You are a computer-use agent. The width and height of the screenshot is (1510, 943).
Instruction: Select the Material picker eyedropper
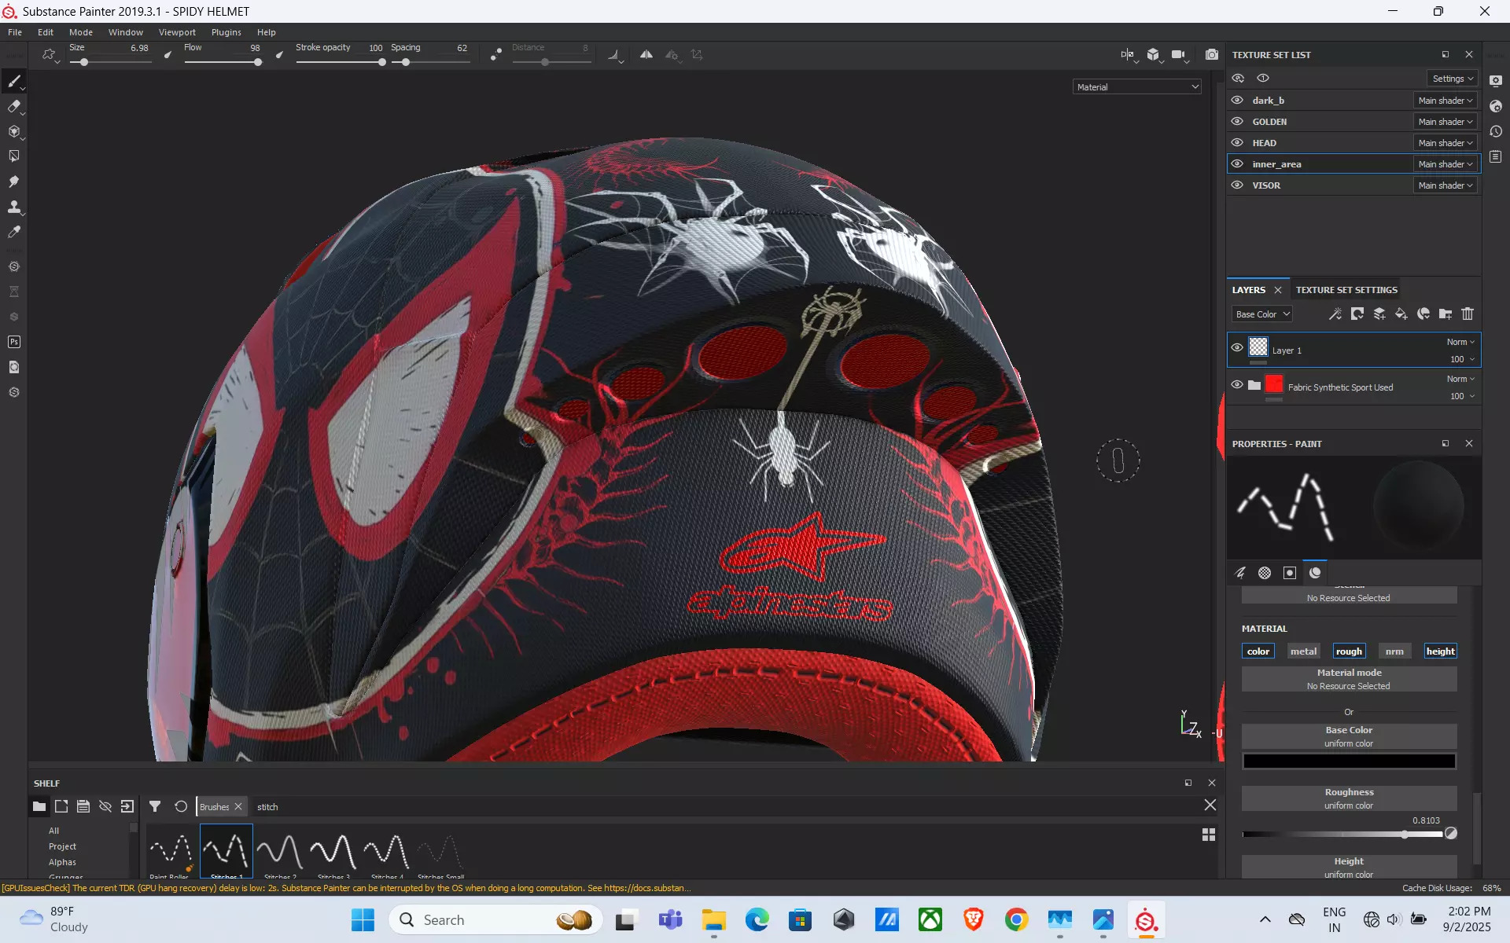pos(14,232)
